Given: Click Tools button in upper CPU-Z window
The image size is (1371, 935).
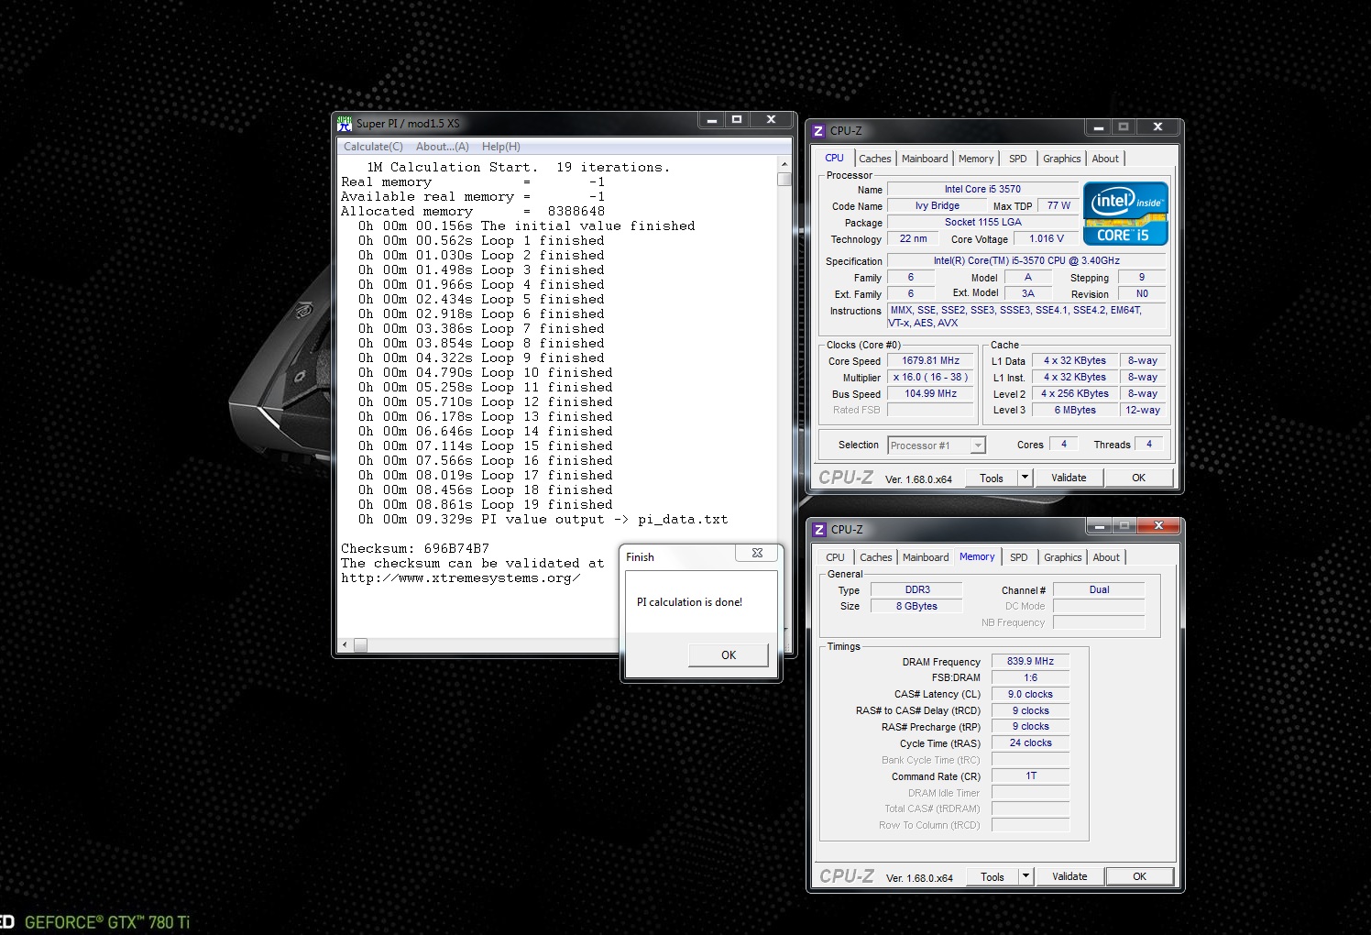Looking at the screenshot, I should coord(992,478).
